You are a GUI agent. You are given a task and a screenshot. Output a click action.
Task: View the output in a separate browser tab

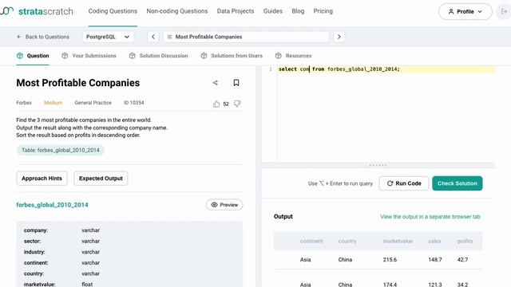coord(430,216)
